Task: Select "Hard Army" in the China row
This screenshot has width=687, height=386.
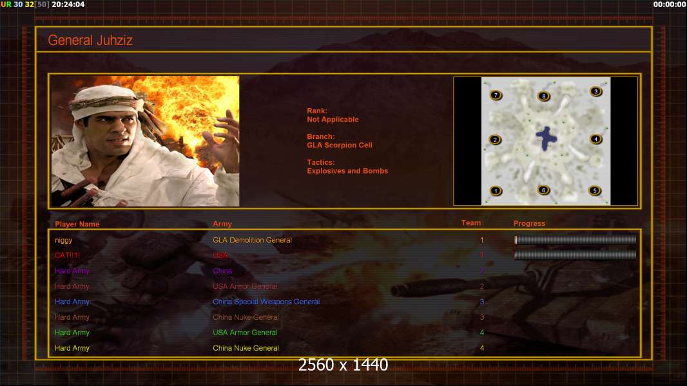Action: point(72,271)
